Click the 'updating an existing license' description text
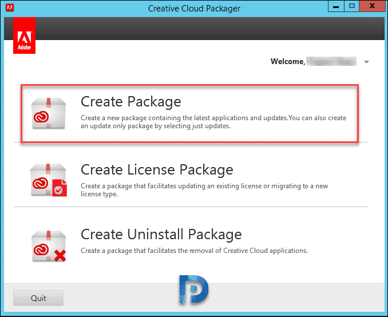This screenshot has width=388, height=317. tap(204, 190)
